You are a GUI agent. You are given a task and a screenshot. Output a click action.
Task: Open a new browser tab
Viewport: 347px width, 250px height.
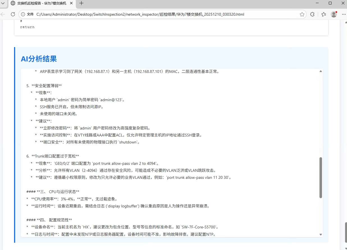pyautogui.click(x=81, y=3)
